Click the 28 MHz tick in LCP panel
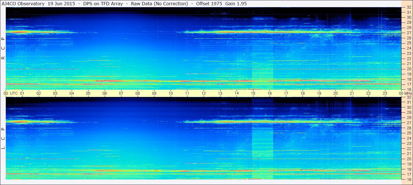 tap(409, 118)
